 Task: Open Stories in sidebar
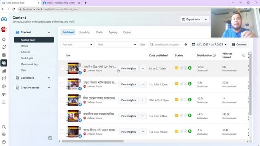point(24,46)
